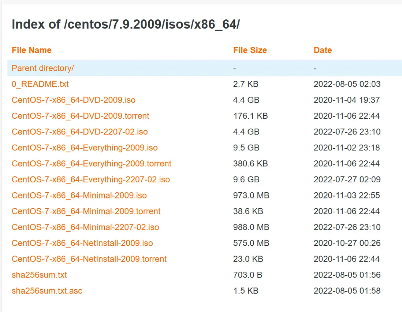Select CentOS-7-x86_64-Everything-2009.iso file
The image size is (402, 312).
tap(85, 148)
